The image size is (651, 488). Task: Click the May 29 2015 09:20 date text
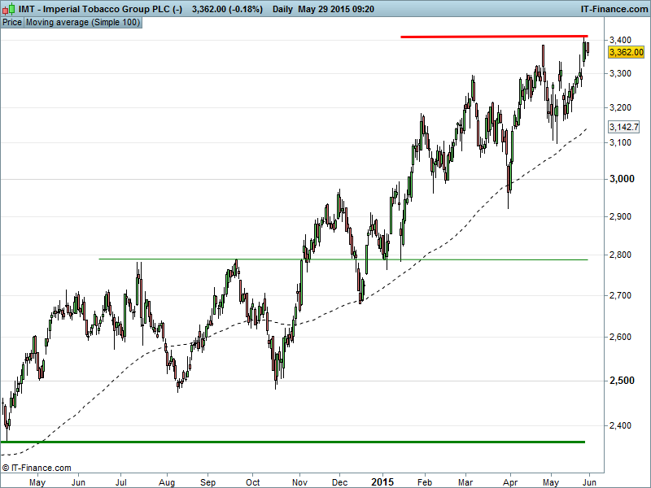coord(336,9)
